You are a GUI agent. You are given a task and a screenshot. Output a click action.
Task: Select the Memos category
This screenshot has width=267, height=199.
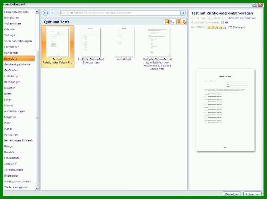(9, 106)
